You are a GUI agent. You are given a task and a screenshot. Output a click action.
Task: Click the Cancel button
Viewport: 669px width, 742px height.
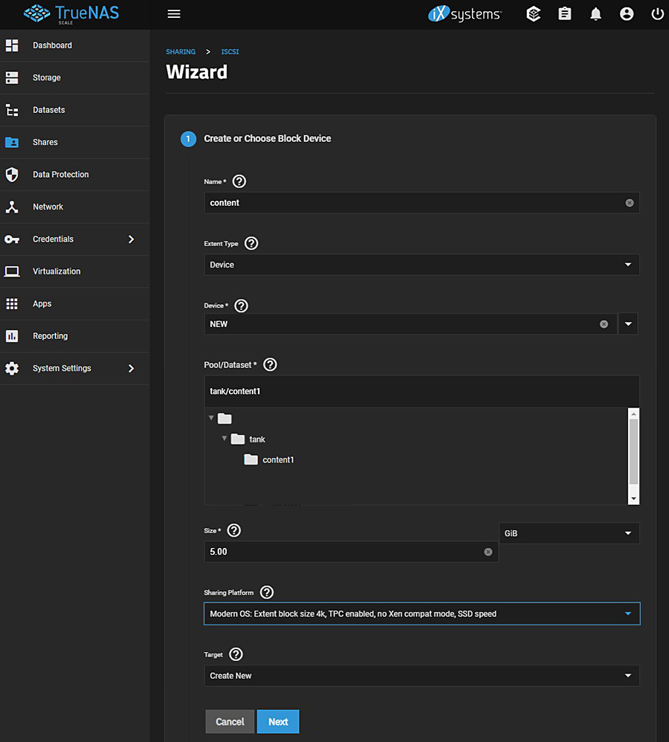(x=230, y=722)
